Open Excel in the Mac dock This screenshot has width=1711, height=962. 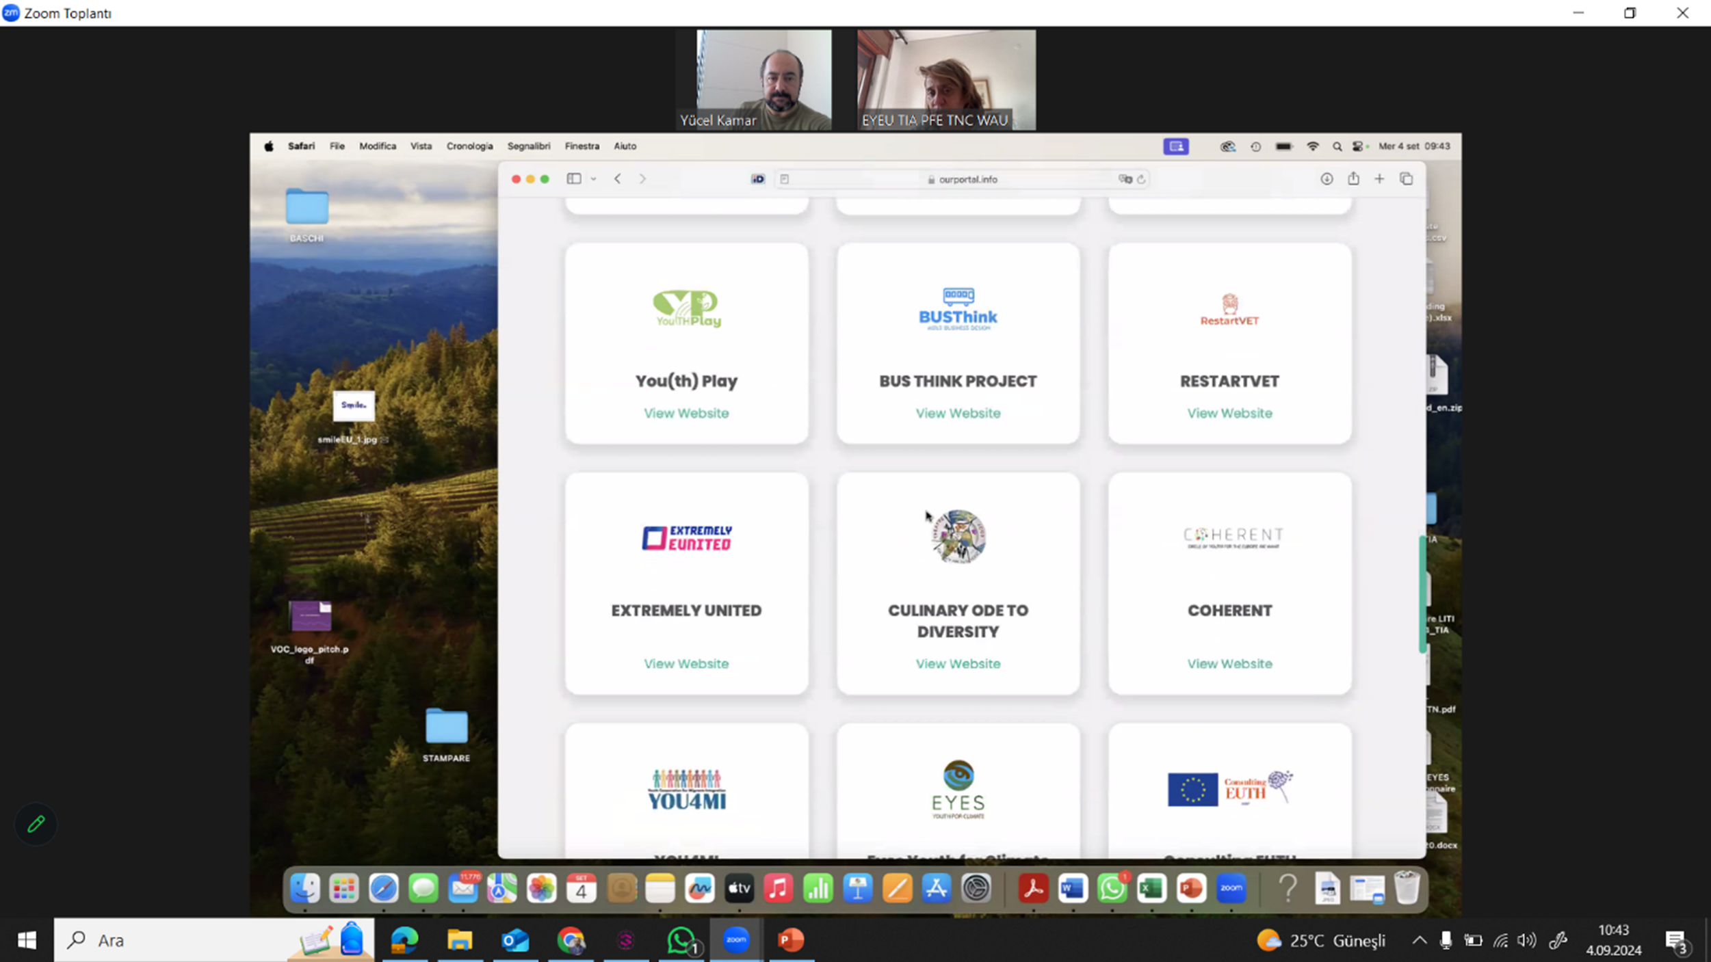1151,888
